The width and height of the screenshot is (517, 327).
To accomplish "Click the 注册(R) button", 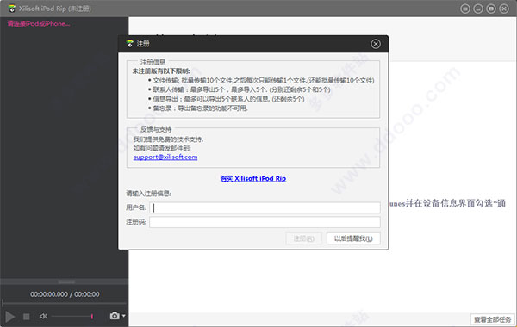I will coord(303,238).
